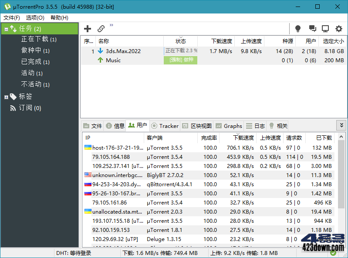Screen dimensions: 348x258
Task: Click the blue download arrow icon of 3ds.Max.2022
Action: point(100,51)
